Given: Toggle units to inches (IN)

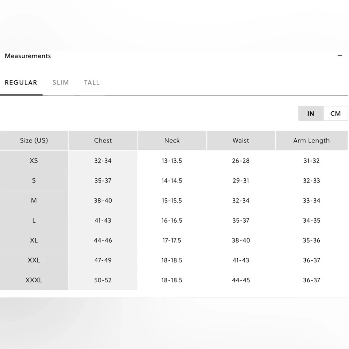Looking at the screenshot, I should click(x=311, y=113).
